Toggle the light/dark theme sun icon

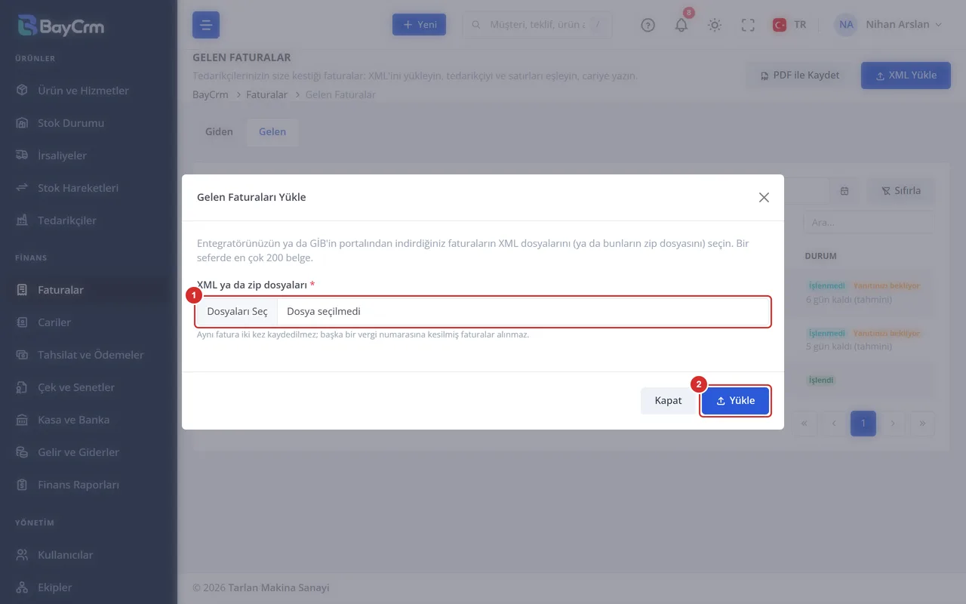[715, 25]
